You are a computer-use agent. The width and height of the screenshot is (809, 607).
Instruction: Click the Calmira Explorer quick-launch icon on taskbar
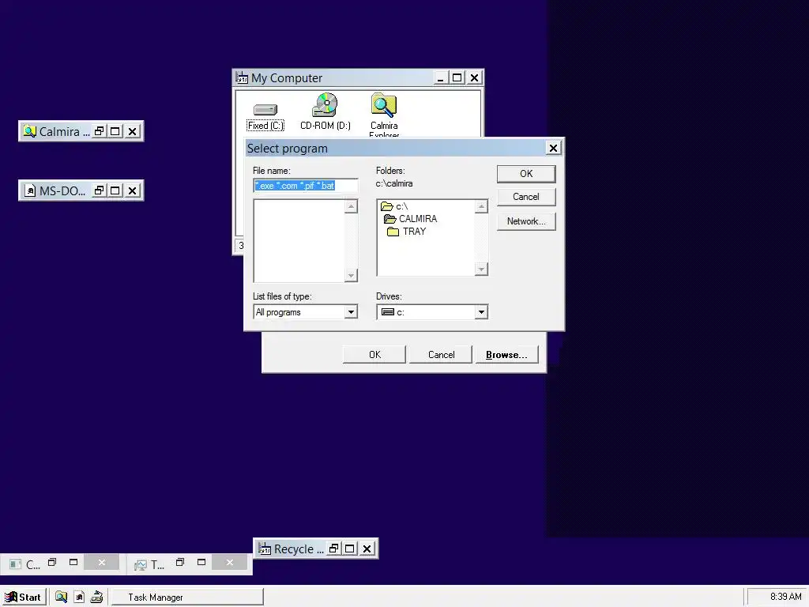(61, 597)
